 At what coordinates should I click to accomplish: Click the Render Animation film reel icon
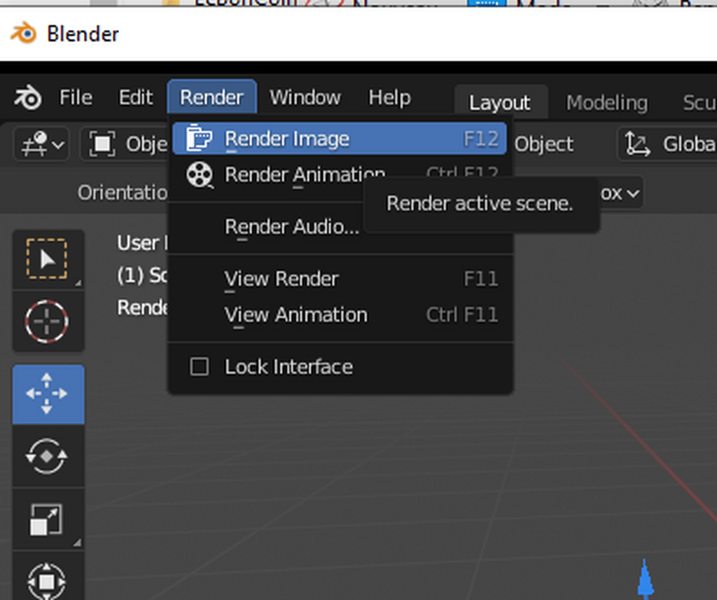coord(200,175)
